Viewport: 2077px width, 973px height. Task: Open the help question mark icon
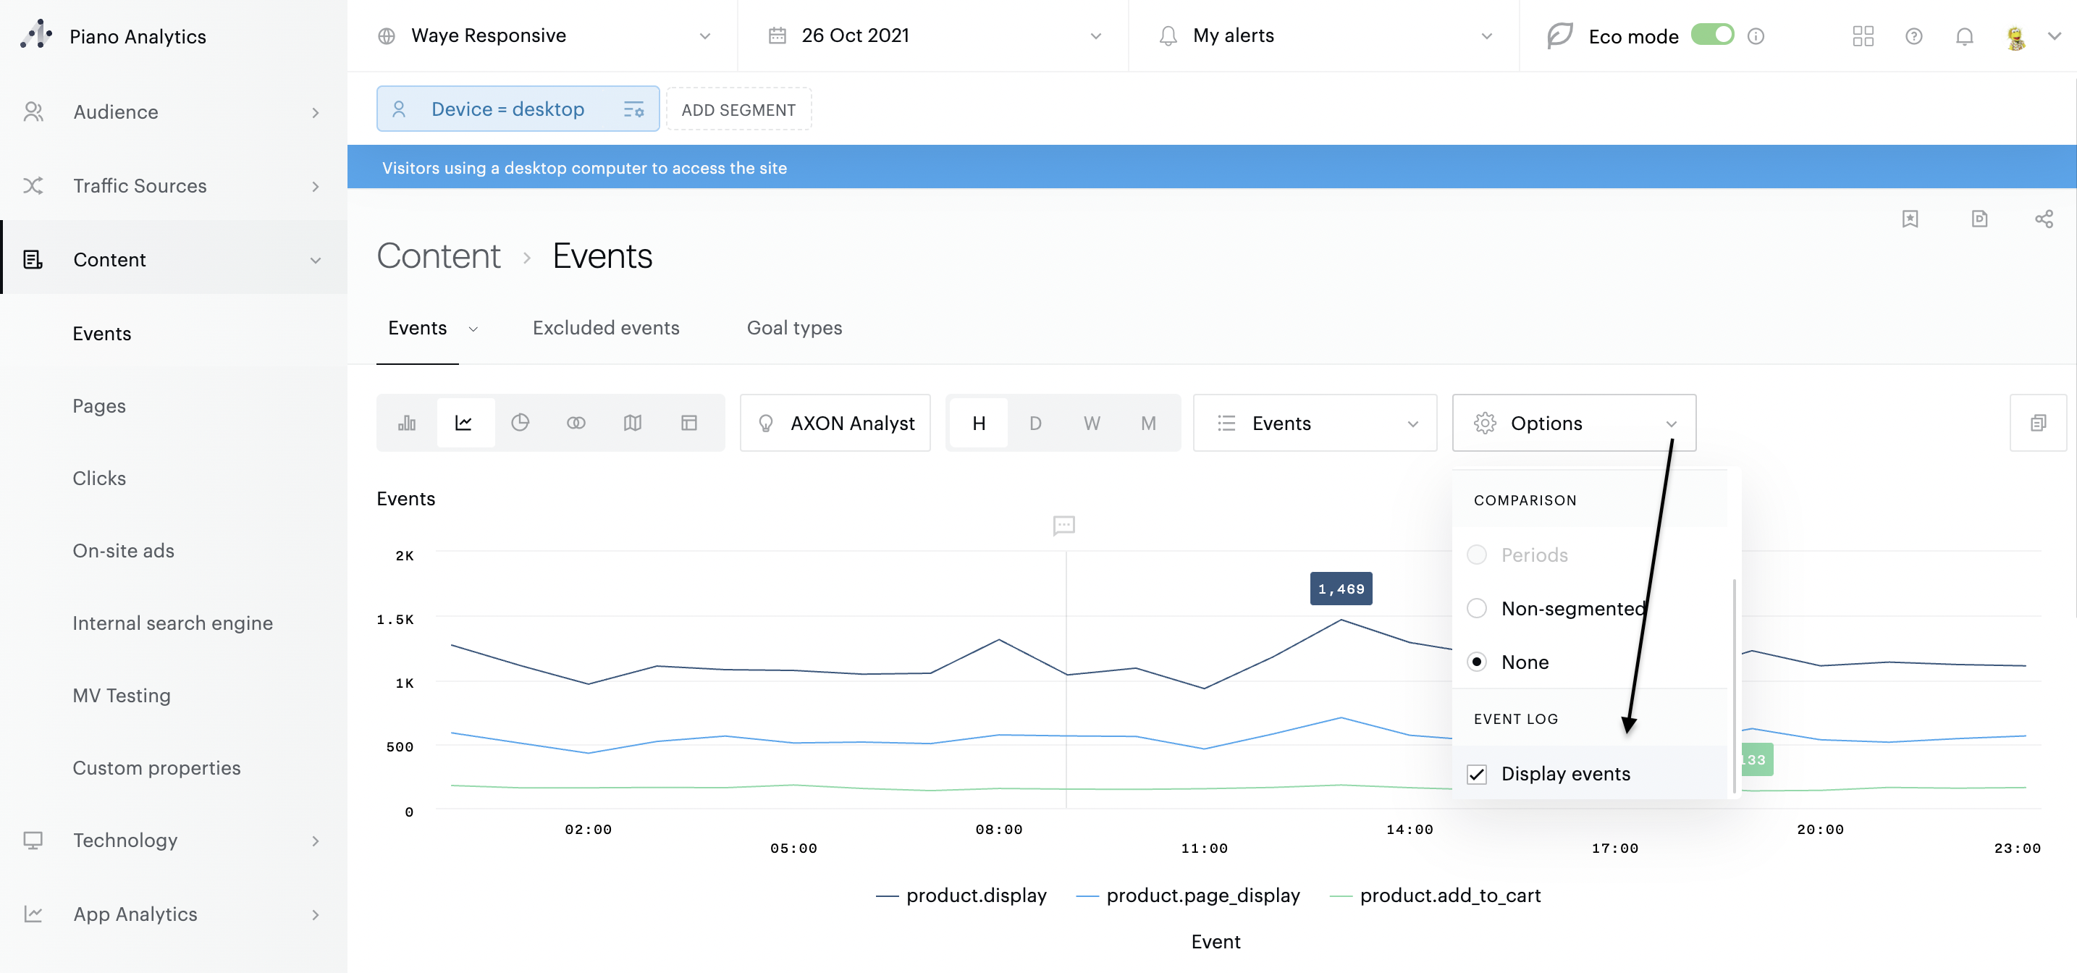1913,36
